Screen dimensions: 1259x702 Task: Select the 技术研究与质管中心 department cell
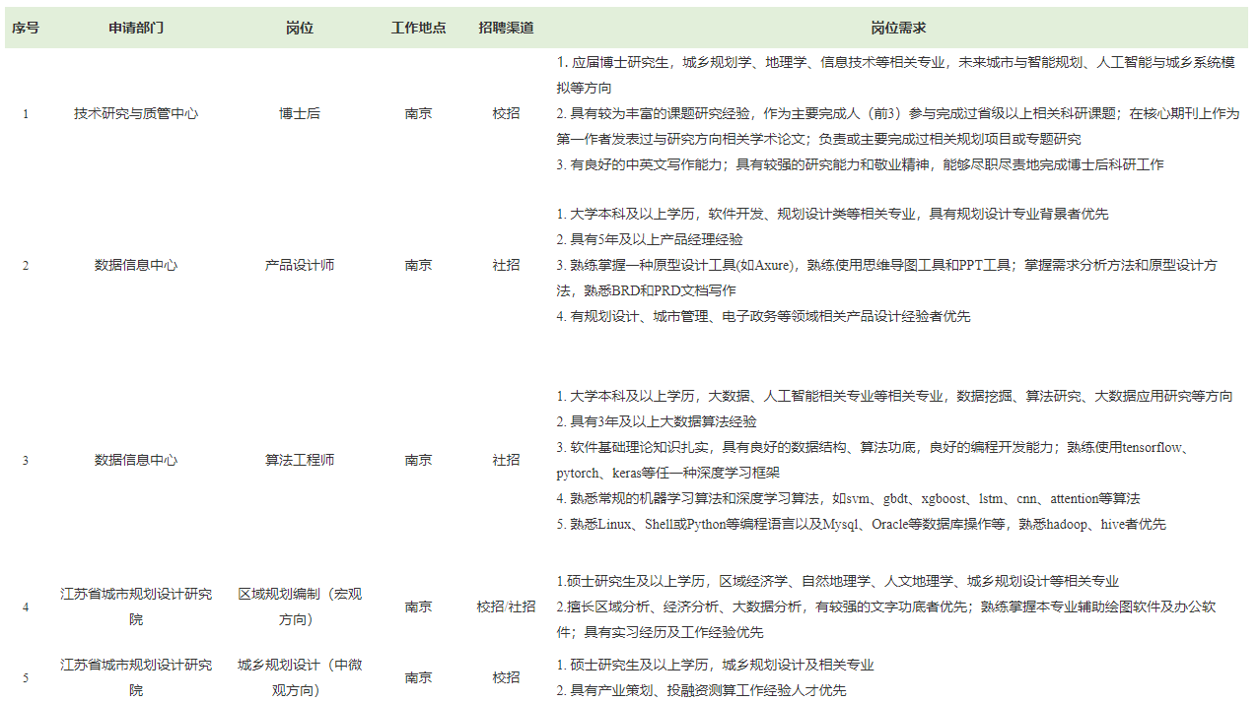pos(136,113)
